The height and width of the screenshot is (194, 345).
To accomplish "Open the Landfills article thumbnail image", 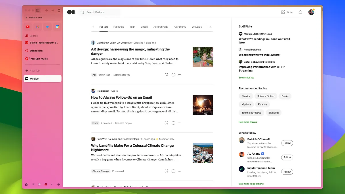I will pyautogui.click(x=203, y=153).
